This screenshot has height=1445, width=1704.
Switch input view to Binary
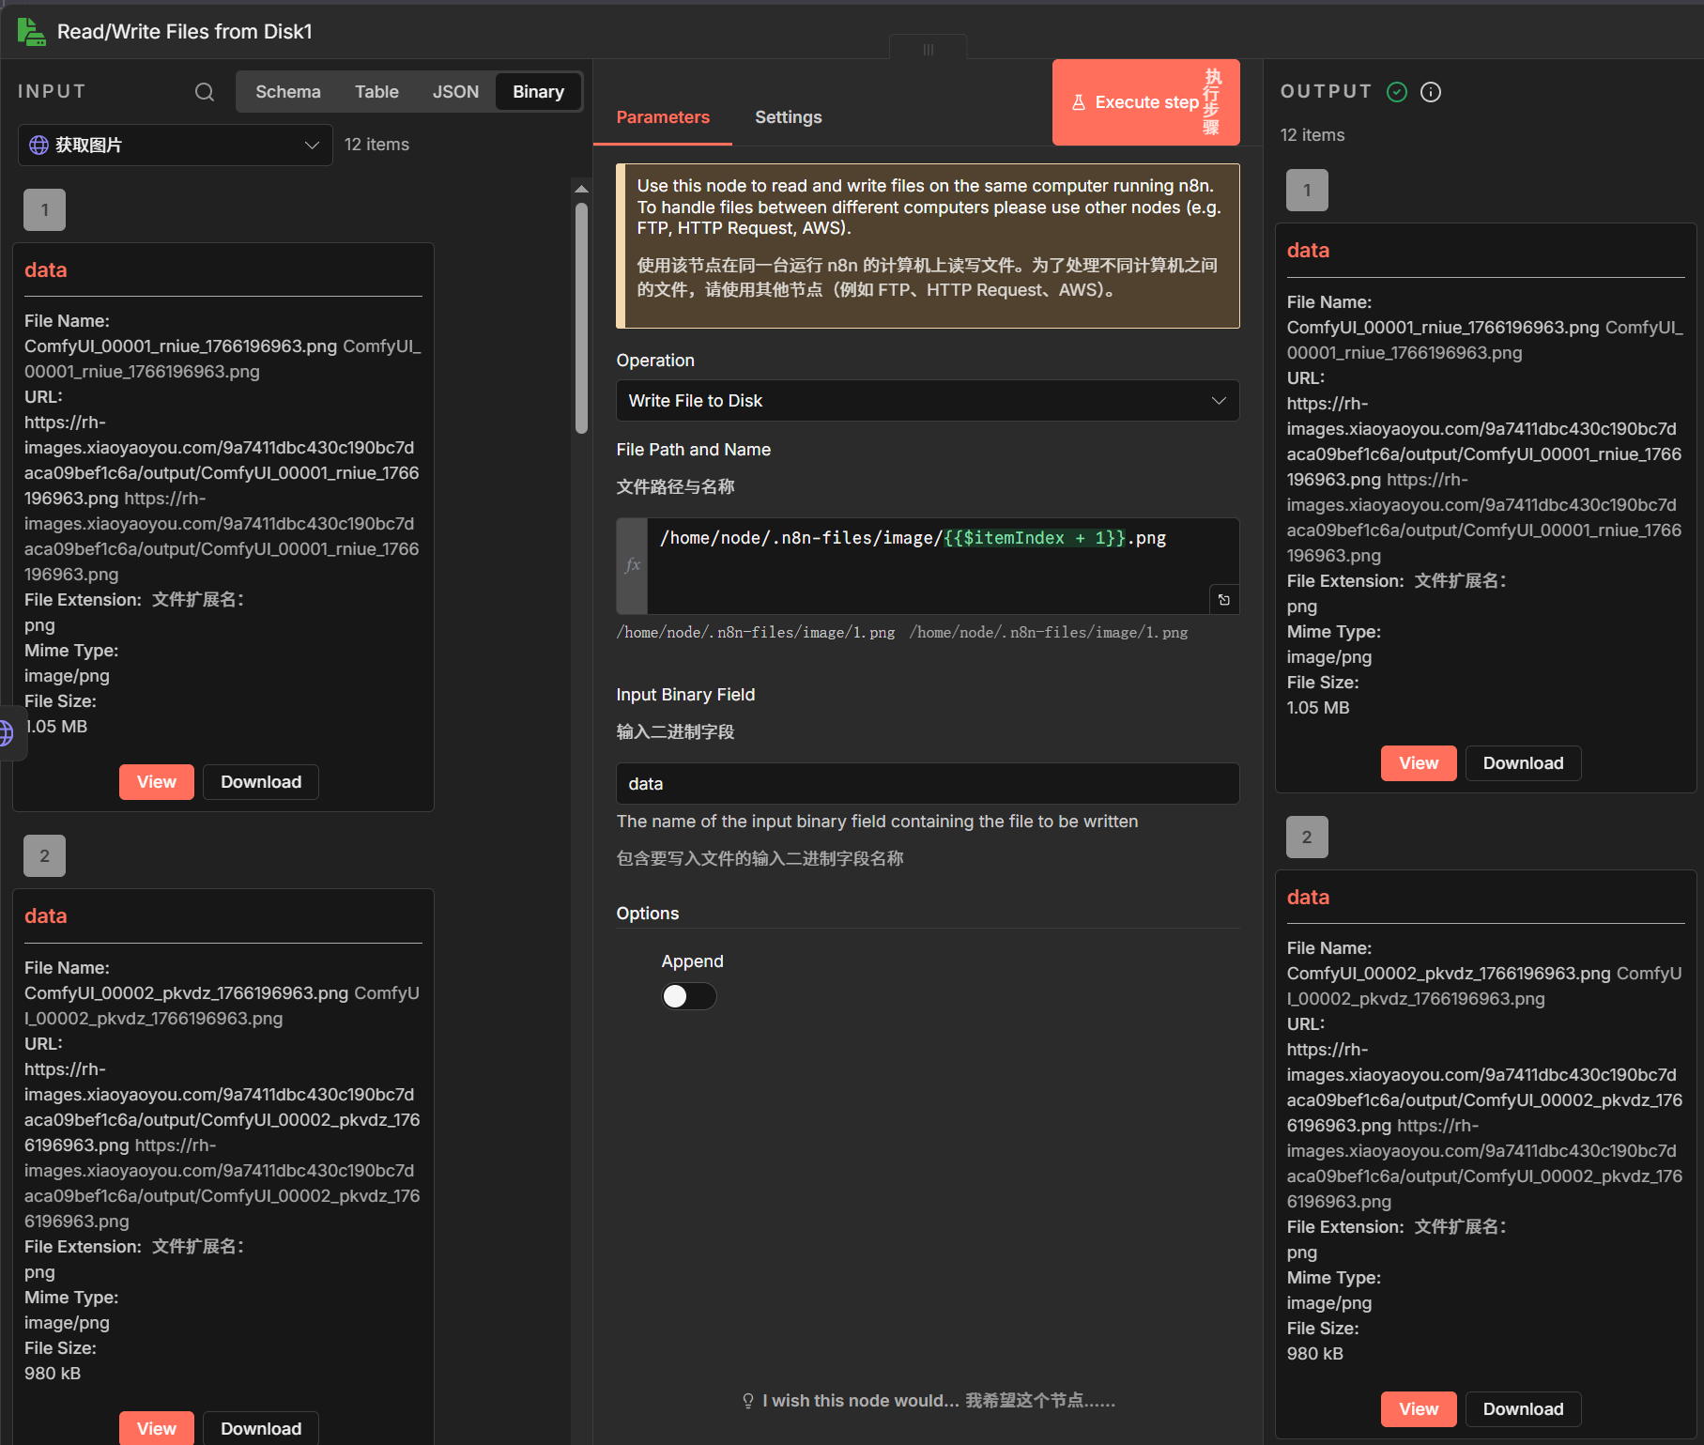point(538,92)
